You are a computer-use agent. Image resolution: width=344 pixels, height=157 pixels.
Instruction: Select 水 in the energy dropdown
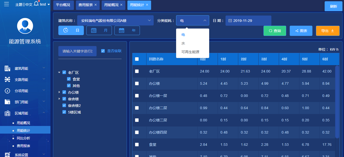(x=193, y=44)
